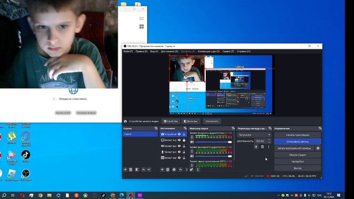Viewport: 354px width, 199px height.
Task: Click Download iOS button in white window
Action: tap(63, 113)
